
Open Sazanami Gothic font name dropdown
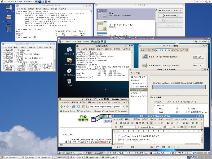(160, 127)
